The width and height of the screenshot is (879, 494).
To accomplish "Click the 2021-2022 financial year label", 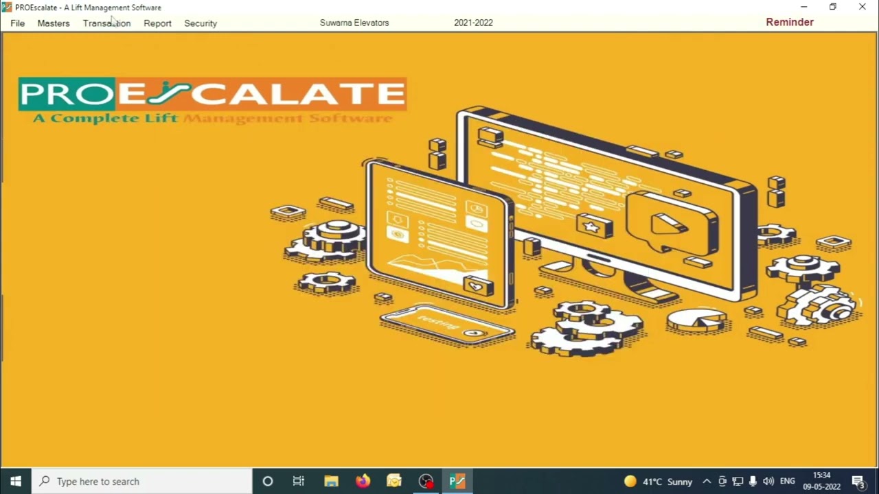I will [x=473, y=23].
